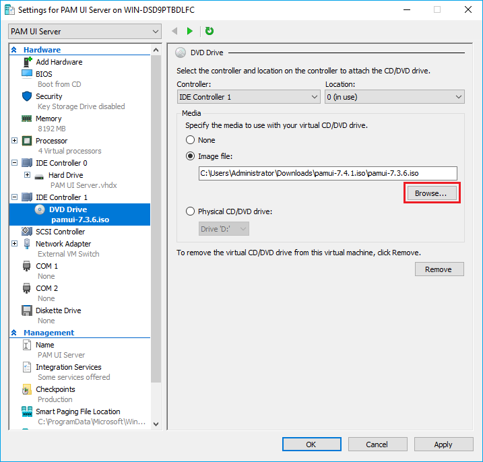Click the green forward arrow in toolbar

(190, 31)
